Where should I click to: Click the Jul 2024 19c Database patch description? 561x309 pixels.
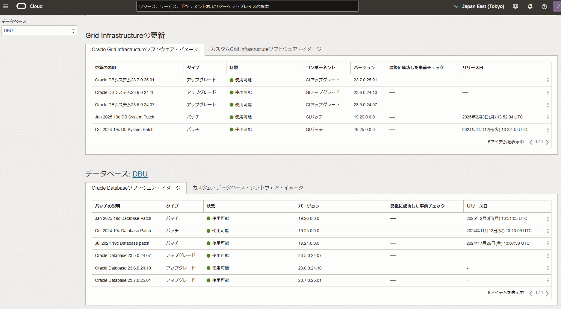122,243
